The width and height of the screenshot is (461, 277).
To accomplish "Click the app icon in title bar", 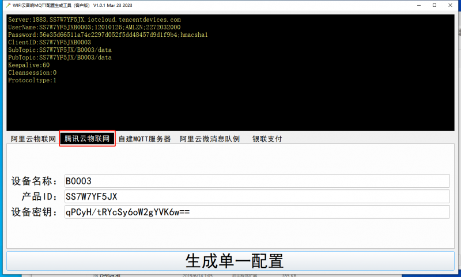I will (x=8, y=5).
